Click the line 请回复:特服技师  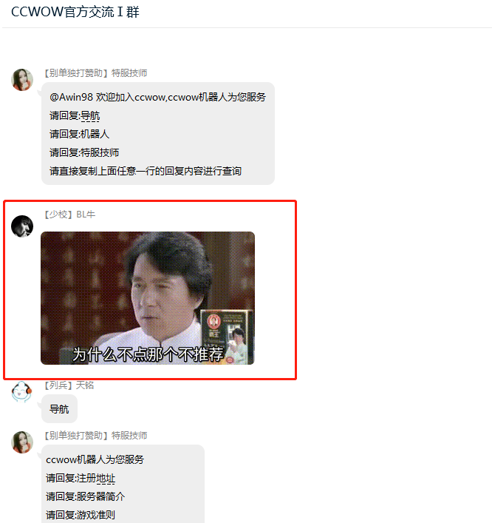[84, 152]
